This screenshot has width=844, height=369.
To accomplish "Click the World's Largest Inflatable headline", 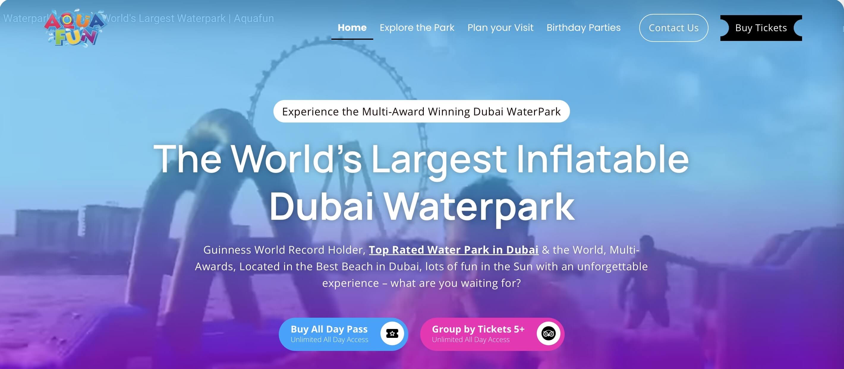I will tap(421, 159).
